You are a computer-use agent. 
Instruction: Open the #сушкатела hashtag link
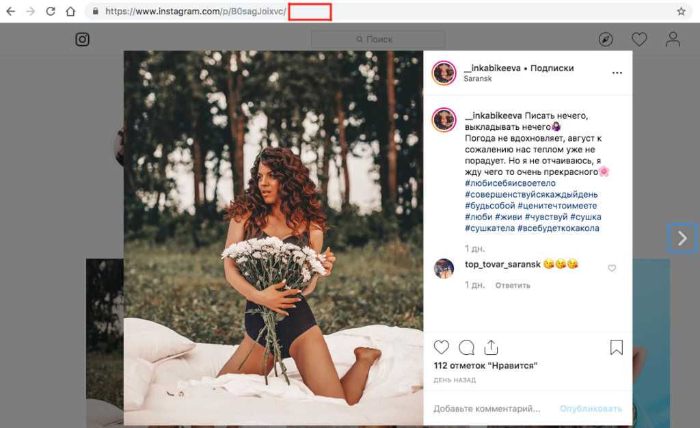(x=489, y=228)
